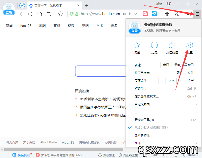This screenshot has width=202, height=158.
Task: Expand the undo closed tab dropdown
Action: [54, 14]
